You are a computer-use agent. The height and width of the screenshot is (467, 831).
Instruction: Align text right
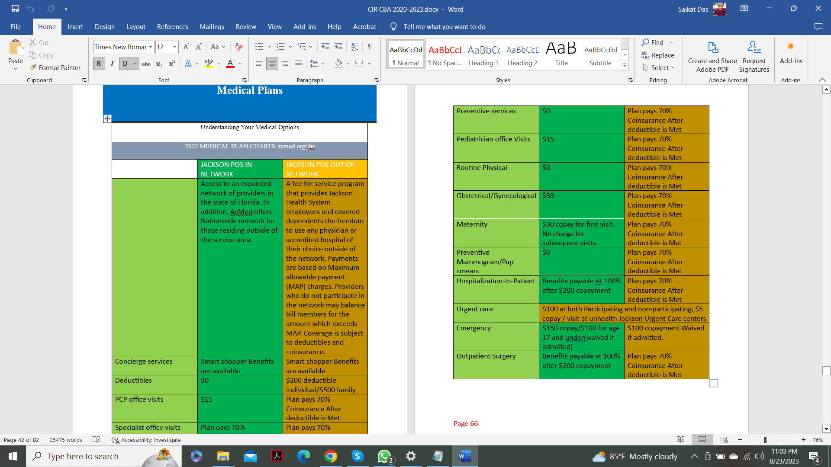[x=285, y=64]
